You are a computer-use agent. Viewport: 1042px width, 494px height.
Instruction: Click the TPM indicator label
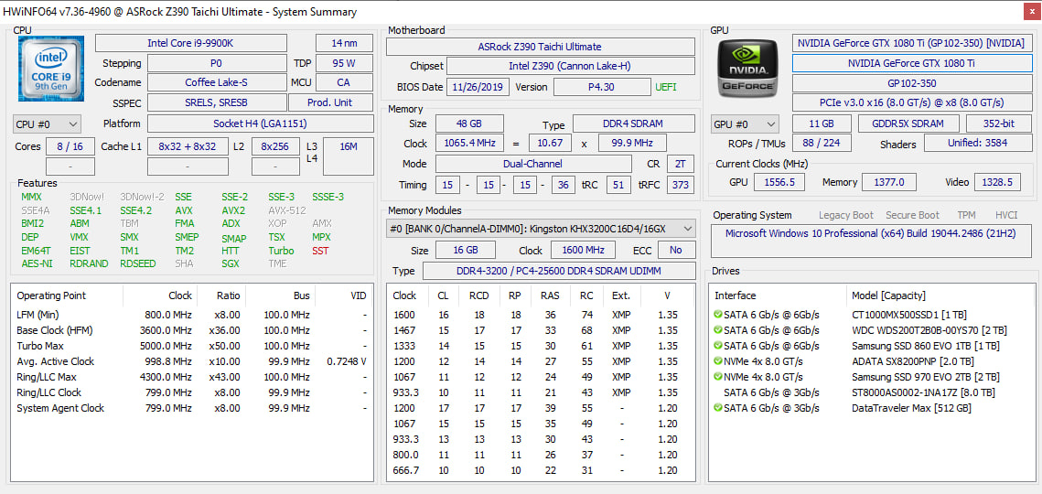[x=966, y=215]
